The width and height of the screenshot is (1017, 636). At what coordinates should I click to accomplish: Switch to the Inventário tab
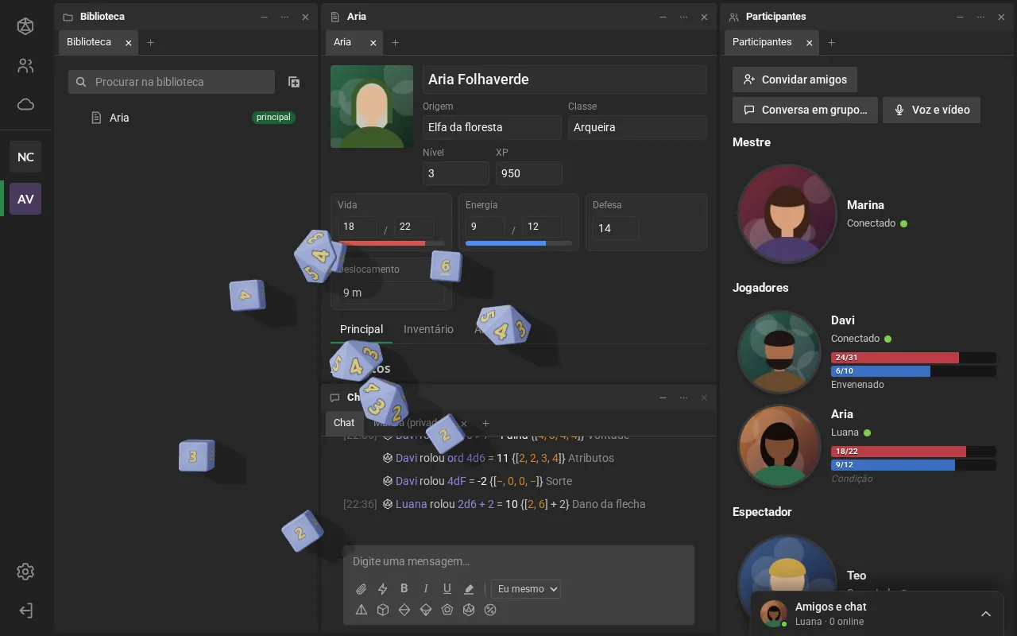point(428,329)
